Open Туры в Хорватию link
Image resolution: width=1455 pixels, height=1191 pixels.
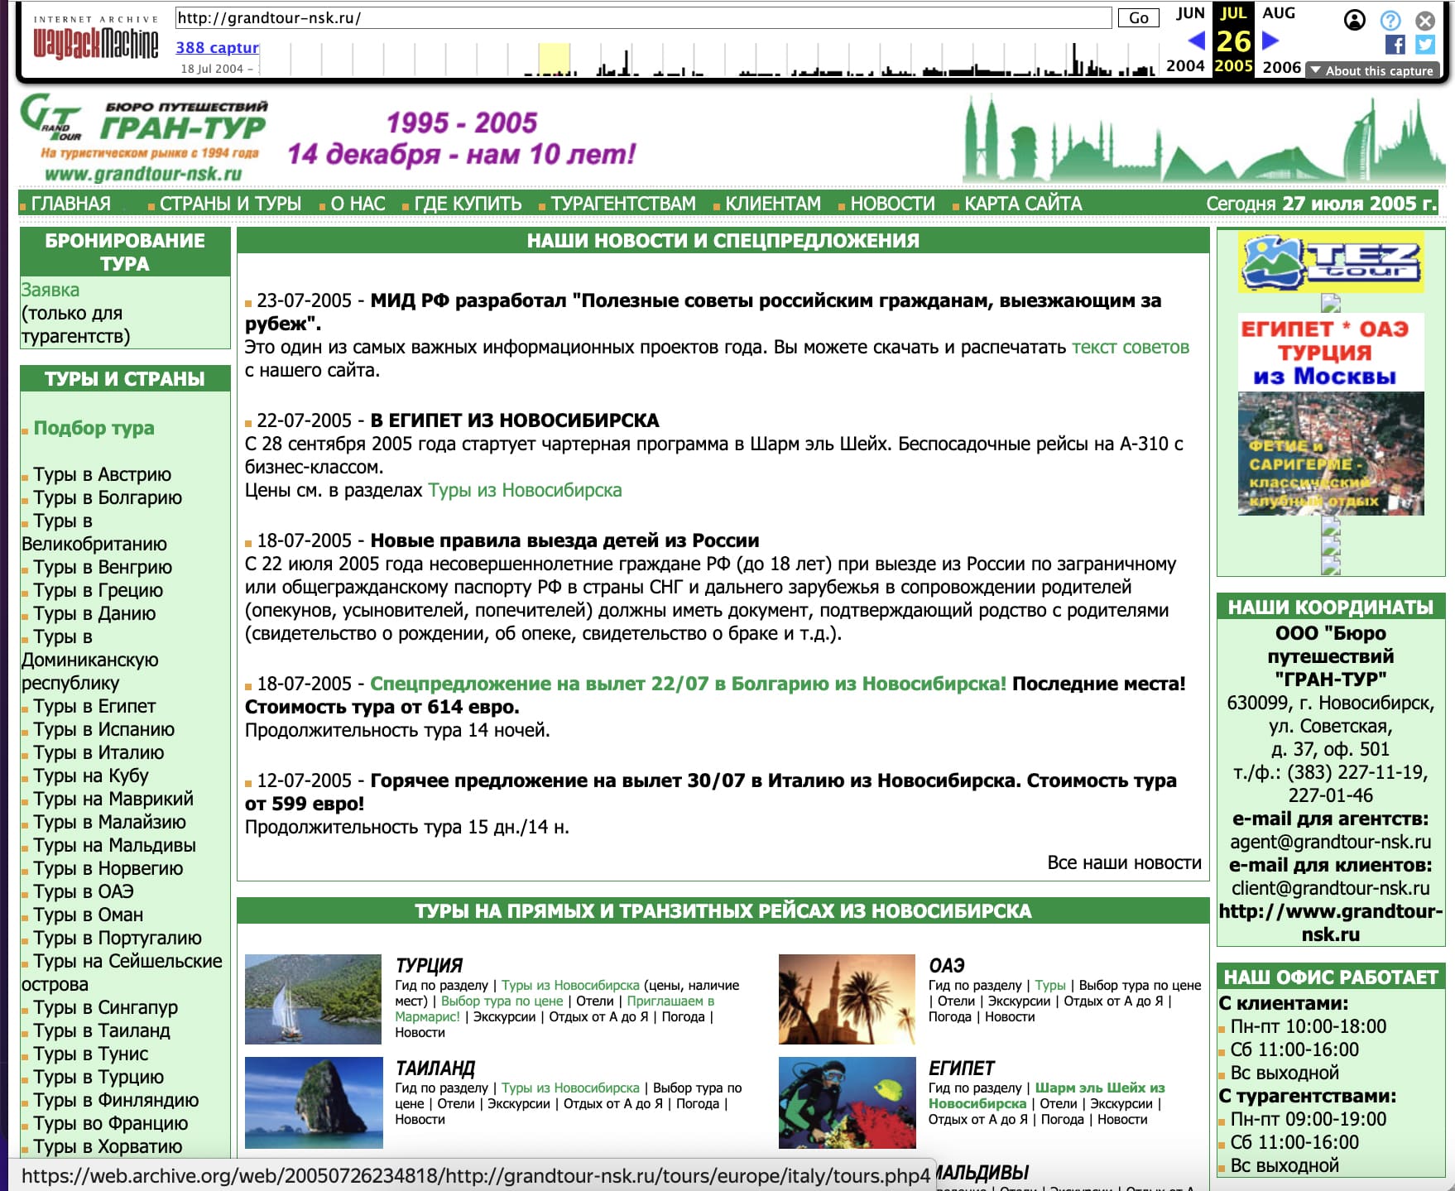[108, 1146]
